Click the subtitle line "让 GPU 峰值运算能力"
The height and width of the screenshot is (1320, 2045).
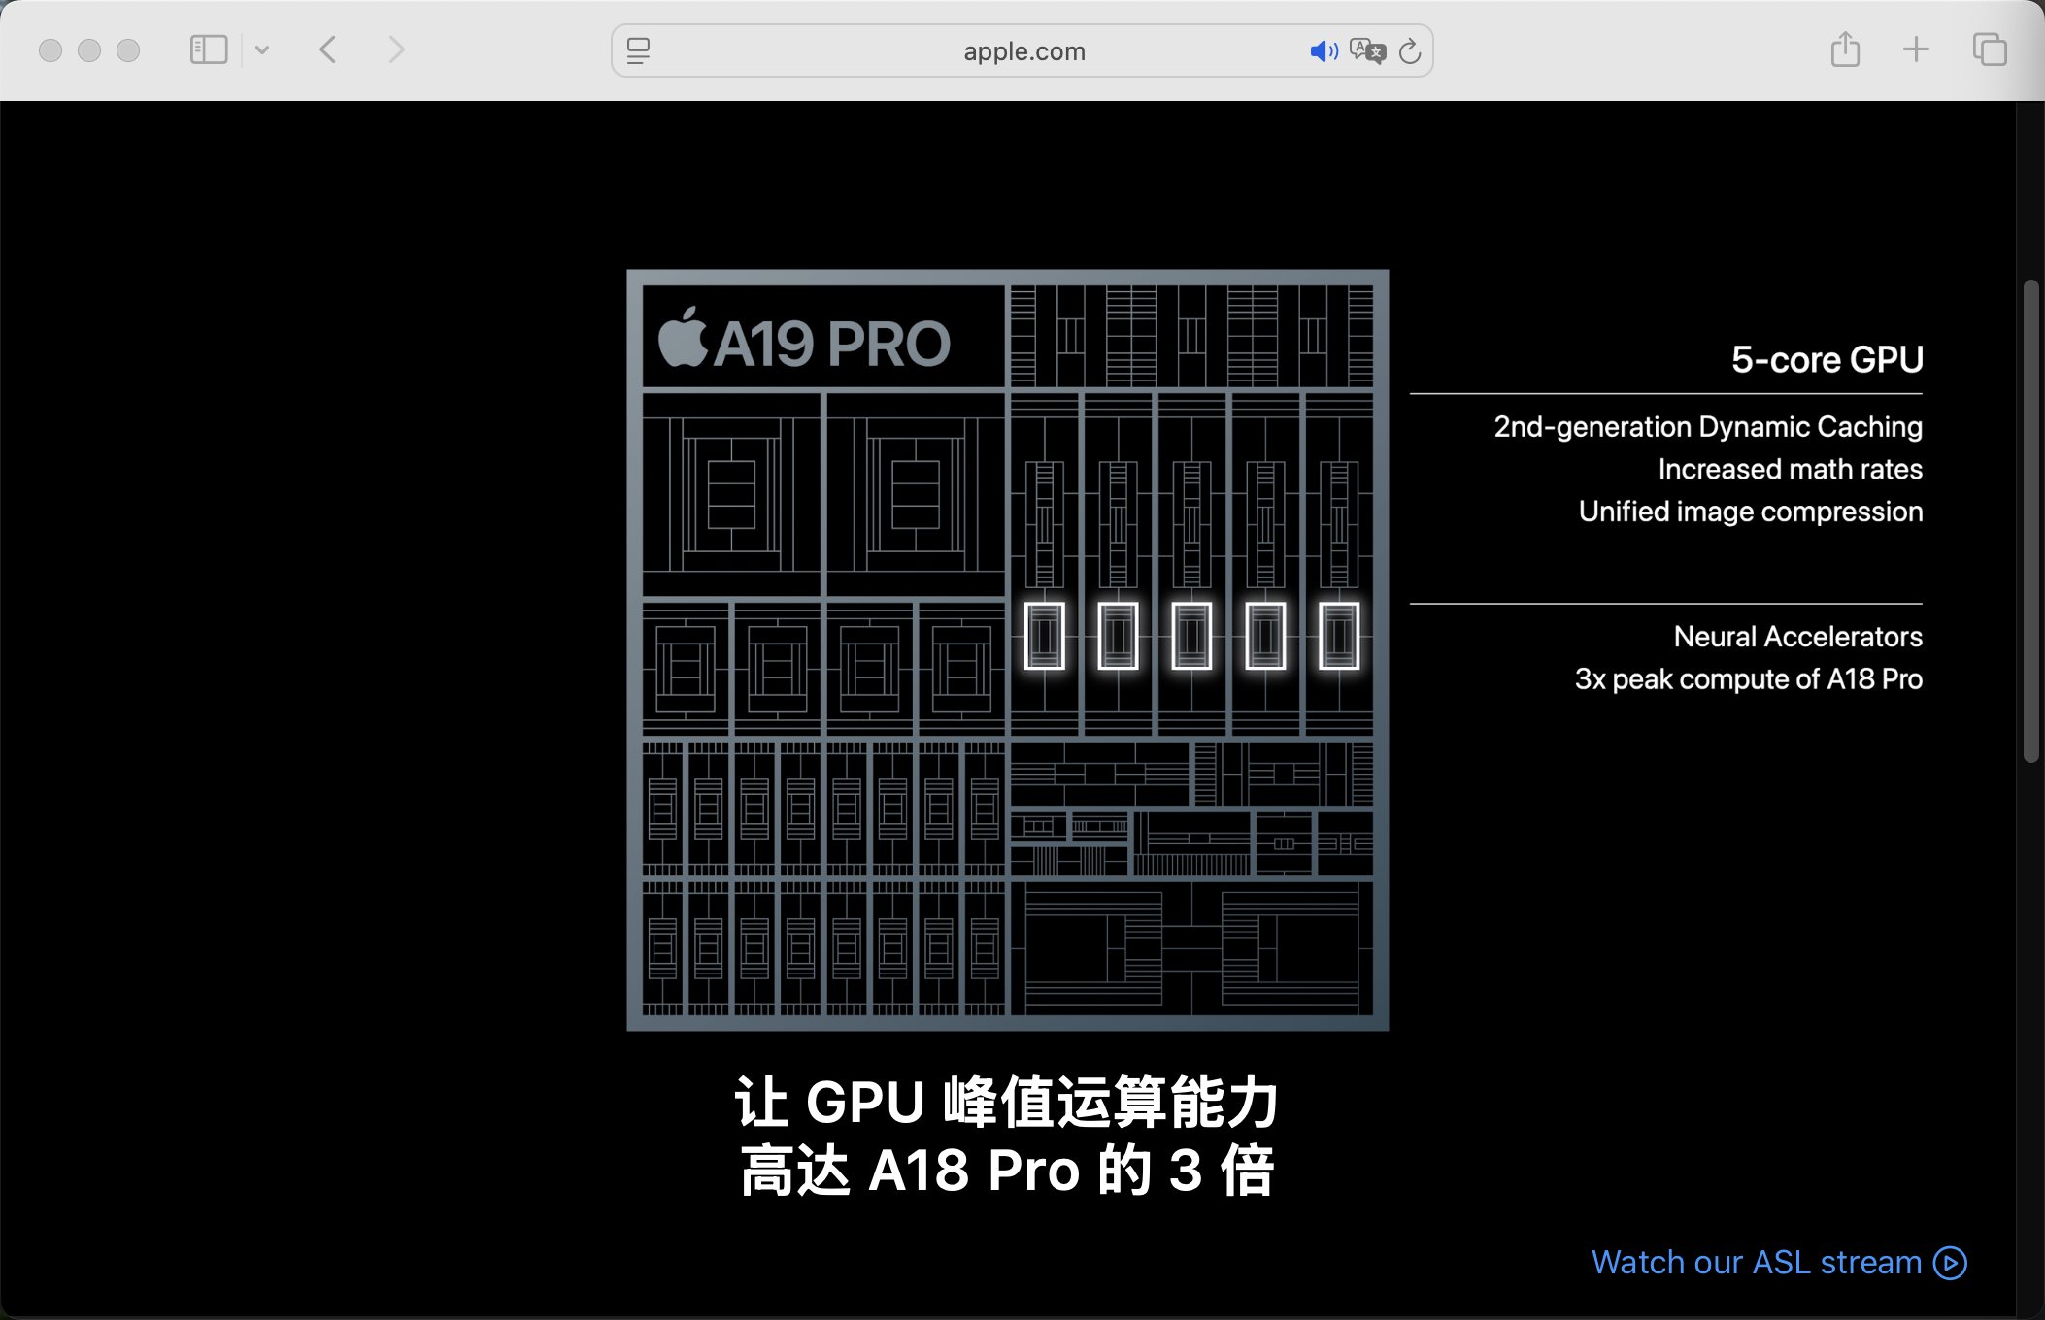1007,1103
